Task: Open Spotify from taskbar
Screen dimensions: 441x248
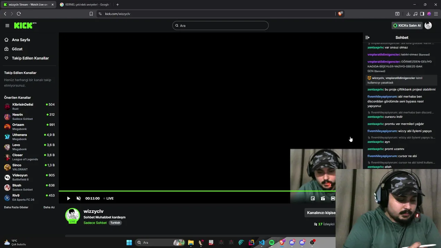Action: coord(271,242)
